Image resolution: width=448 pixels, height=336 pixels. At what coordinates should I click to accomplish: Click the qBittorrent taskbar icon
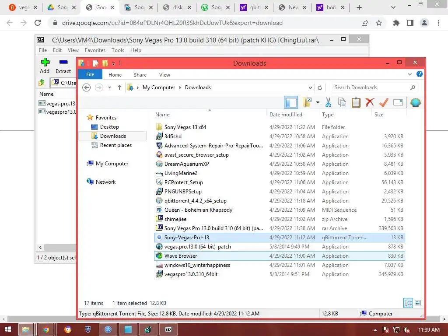108,329
